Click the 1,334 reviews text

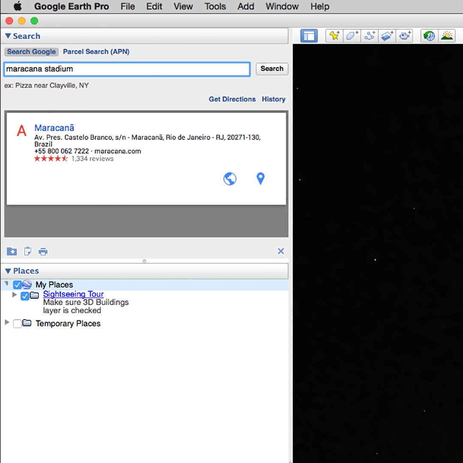93,159
